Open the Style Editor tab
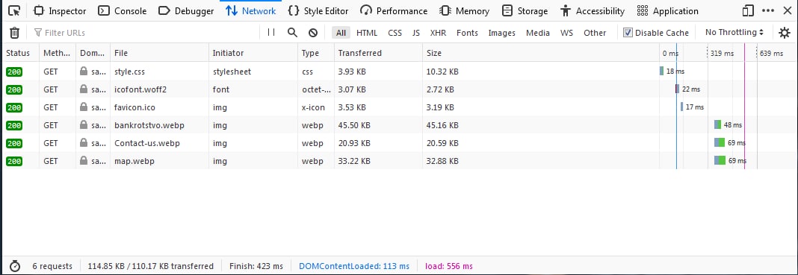The image size is (798, 275). point(318,10)
